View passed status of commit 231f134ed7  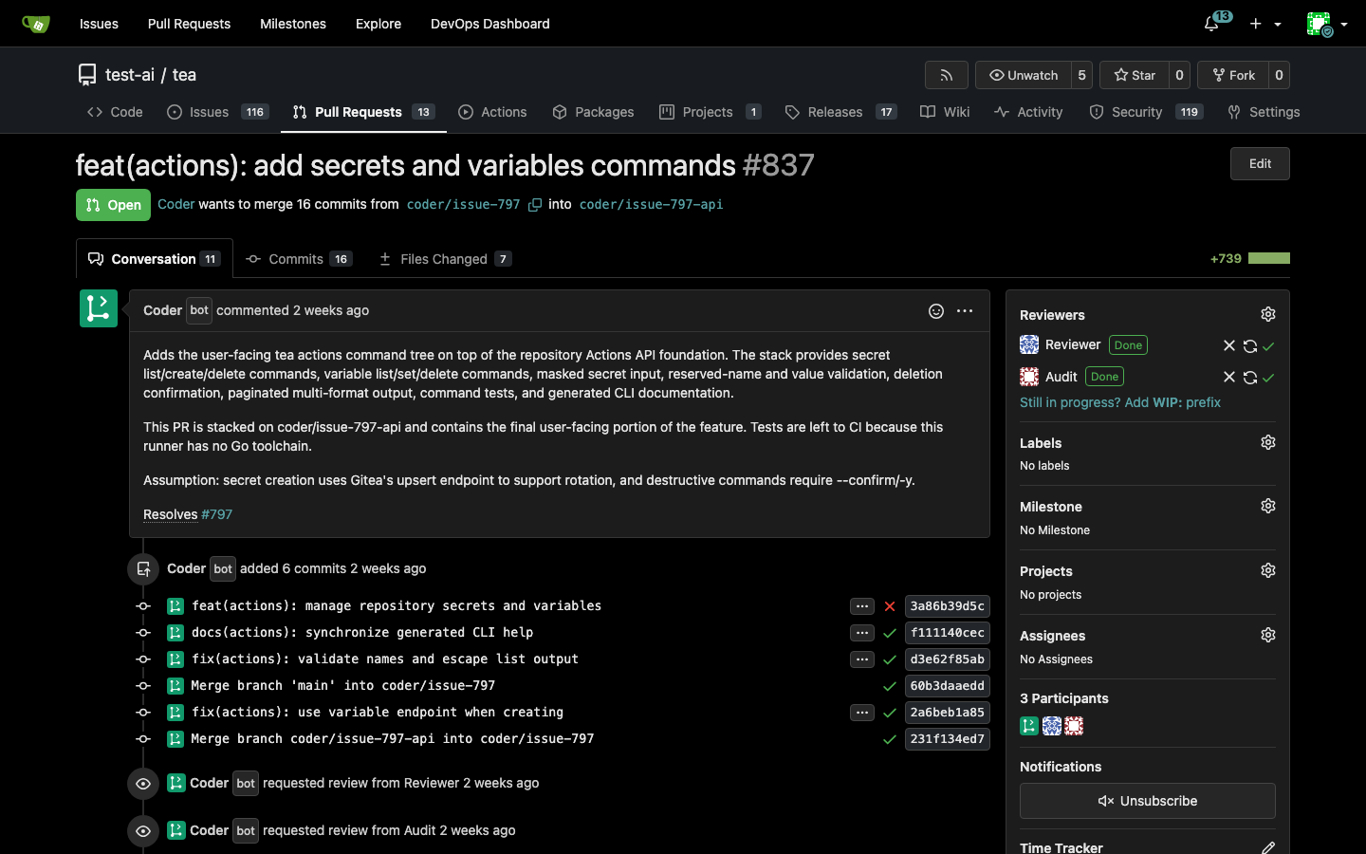point(890,739)
